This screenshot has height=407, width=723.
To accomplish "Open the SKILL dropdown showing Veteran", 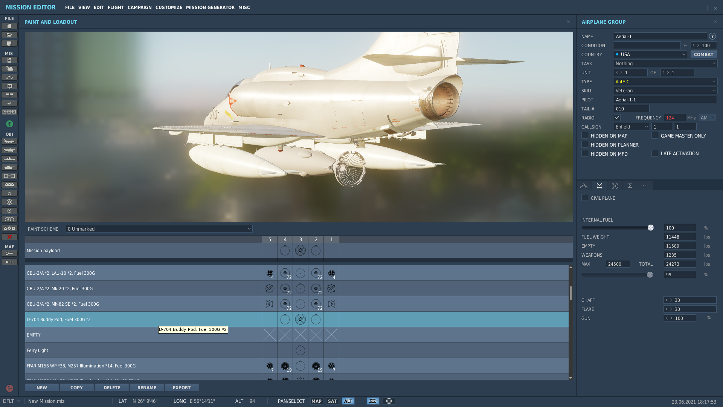I will click(x=665, y=90).
